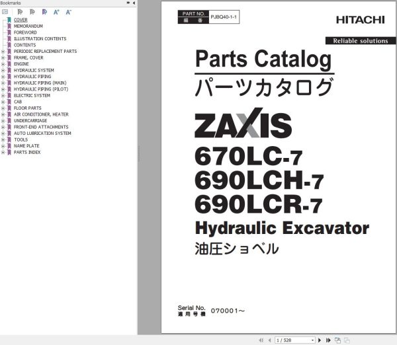Viewport: 397px width, 345px height.
Task: Click the first bookmark flag toolbar icon
Action: coord(20,12)
